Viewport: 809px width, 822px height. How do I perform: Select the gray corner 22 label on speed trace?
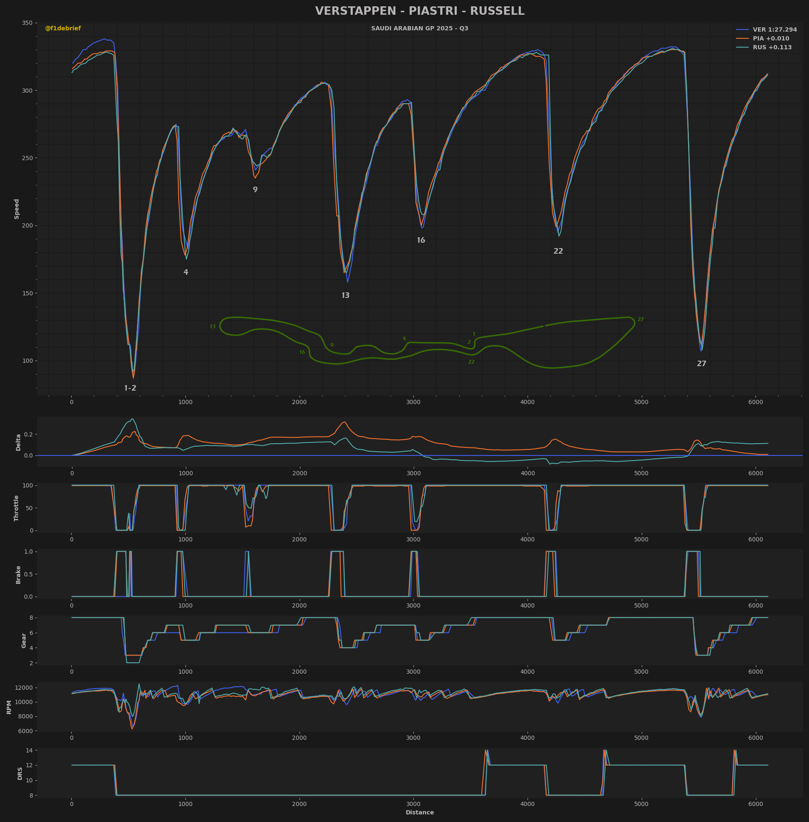point(558,252)
